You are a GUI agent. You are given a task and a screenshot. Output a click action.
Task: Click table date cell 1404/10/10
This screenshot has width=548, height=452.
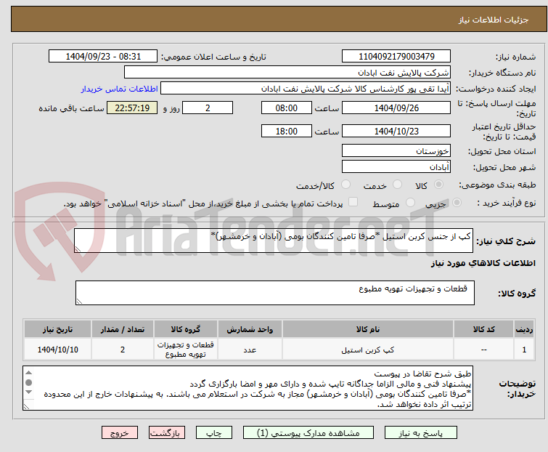(x=57, y=350)
